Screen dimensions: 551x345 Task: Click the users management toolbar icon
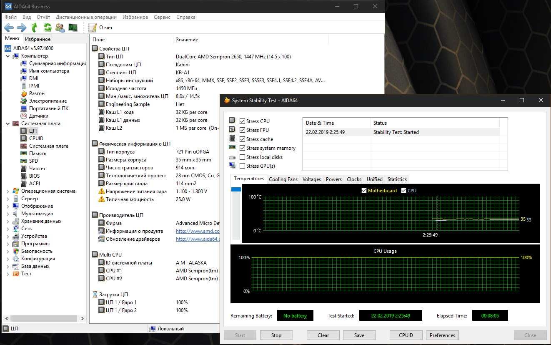point(60,28)
